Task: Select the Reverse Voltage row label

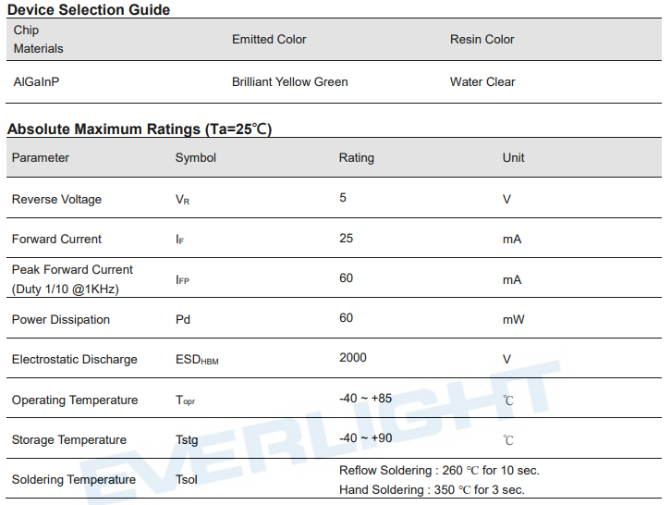Action: point(56,199)
